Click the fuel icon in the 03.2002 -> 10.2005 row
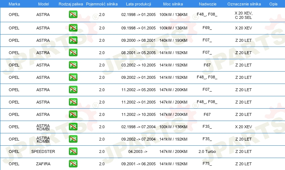The width and height of the screenshot is (285, 170). [x=73, y=65]
